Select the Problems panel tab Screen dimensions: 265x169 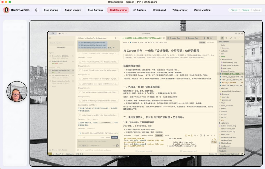pyautogui.click(x=127, y=135)
